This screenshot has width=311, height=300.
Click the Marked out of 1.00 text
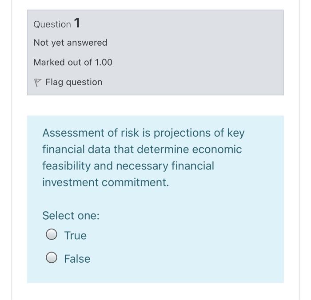click(73, 63)
